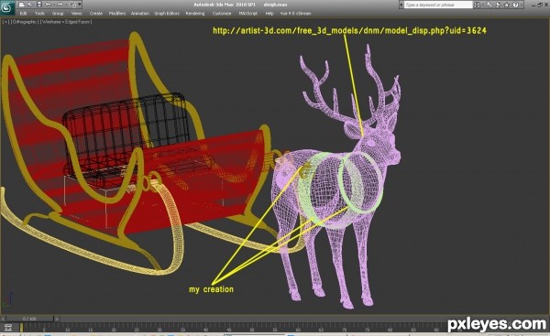The height and width of the screenshot is (336, 550).
Task: Open the MAXScript menu
Action: (248, 14)
